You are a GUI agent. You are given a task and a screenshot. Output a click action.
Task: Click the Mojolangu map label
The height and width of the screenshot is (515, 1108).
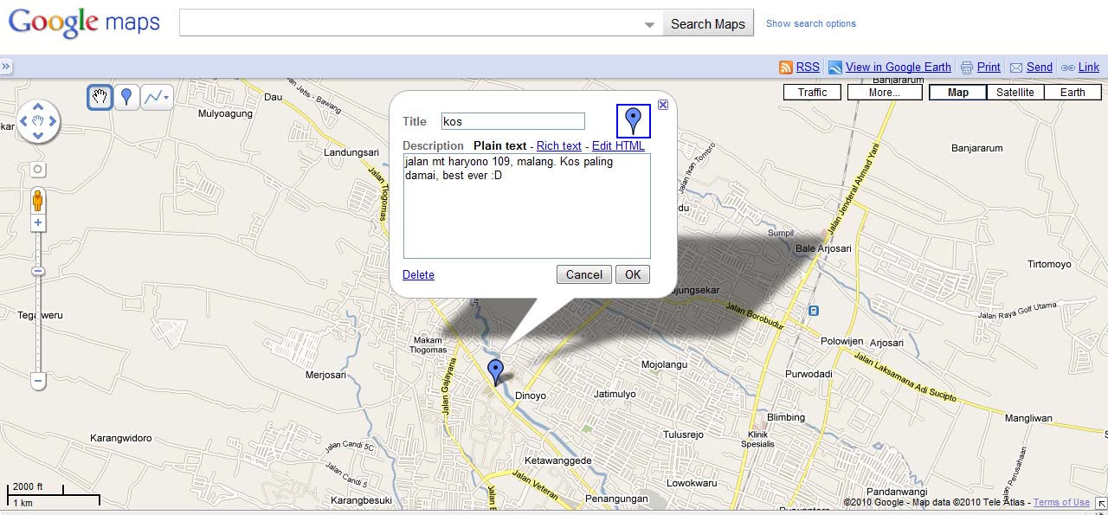[664, 364]
